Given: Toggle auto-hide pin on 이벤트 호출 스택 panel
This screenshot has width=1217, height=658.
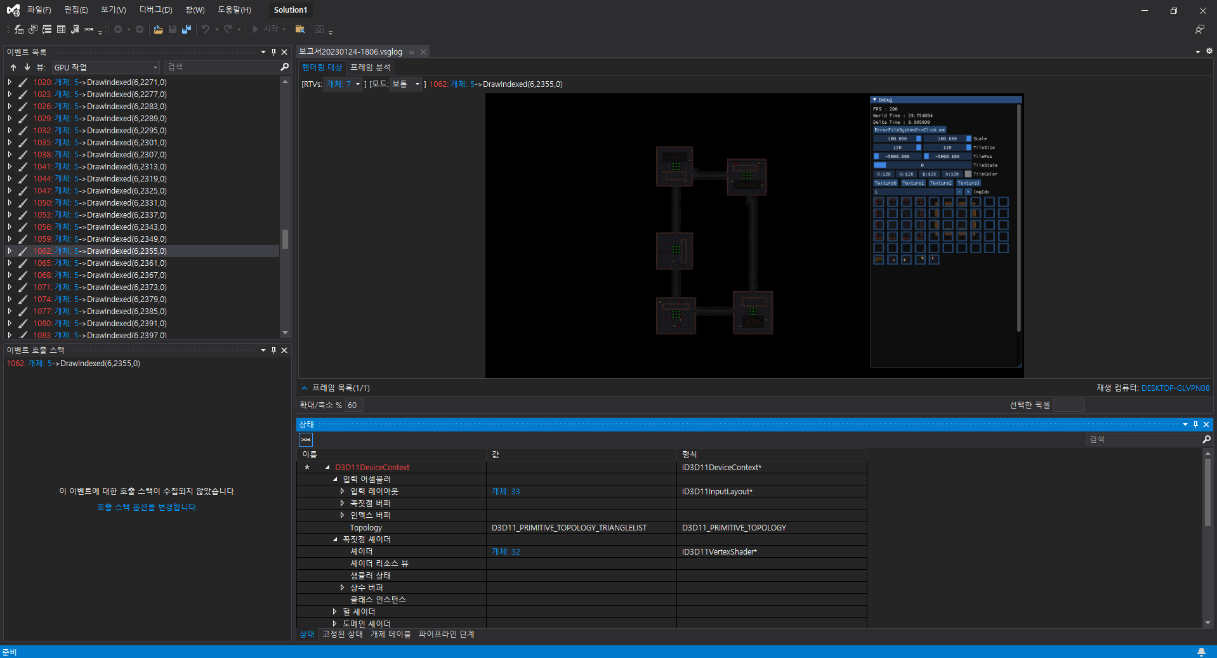Looking at the screenshot, I should tap(273, 350).
